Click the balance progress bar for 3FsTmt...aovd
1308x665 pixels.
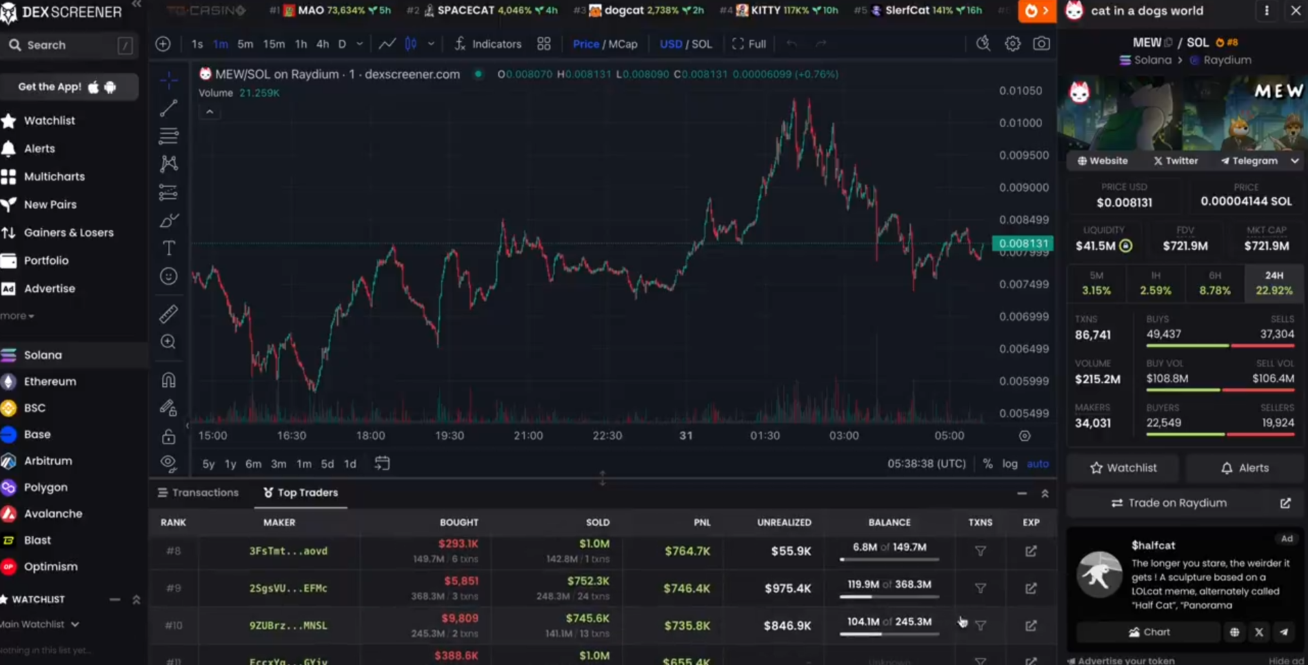(x=889, y=559)
